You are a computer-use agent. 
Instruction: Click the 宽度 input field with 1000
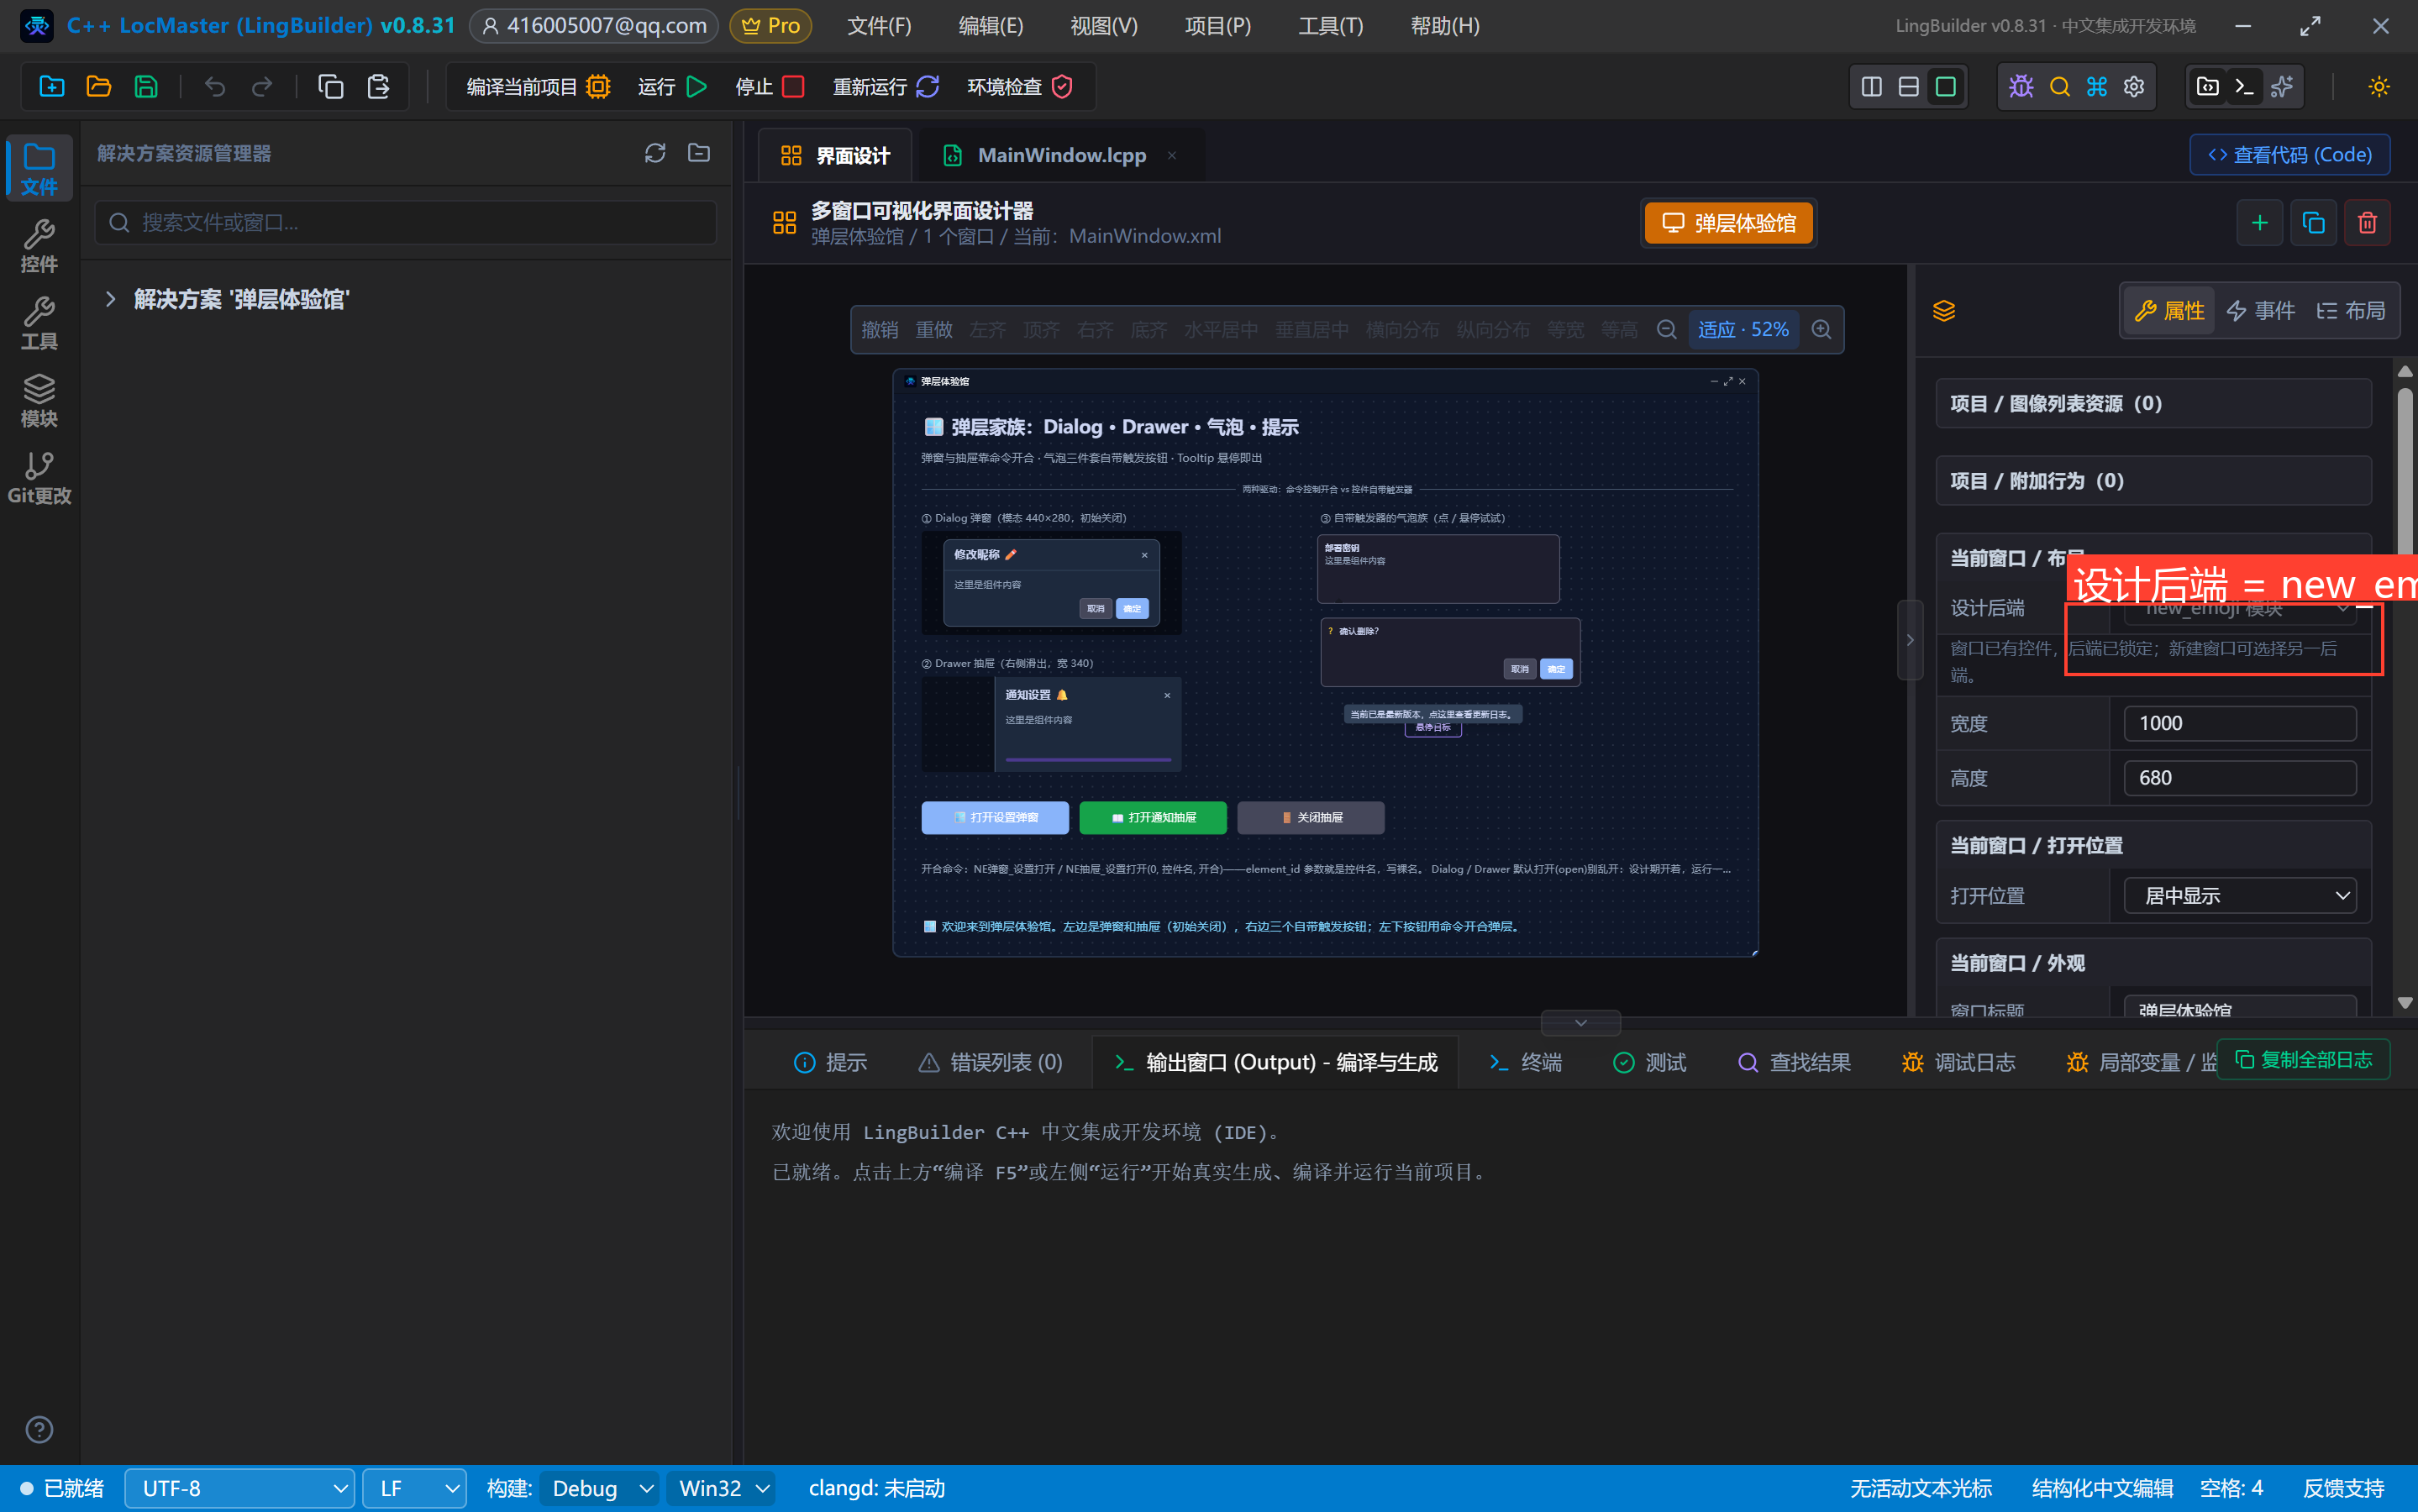[x=2240, y=723]
